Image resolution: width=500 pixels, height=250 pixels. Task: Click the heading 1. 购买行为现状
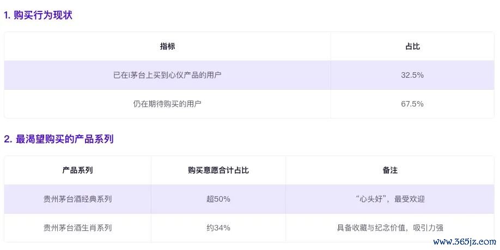(x=38, y=15)
